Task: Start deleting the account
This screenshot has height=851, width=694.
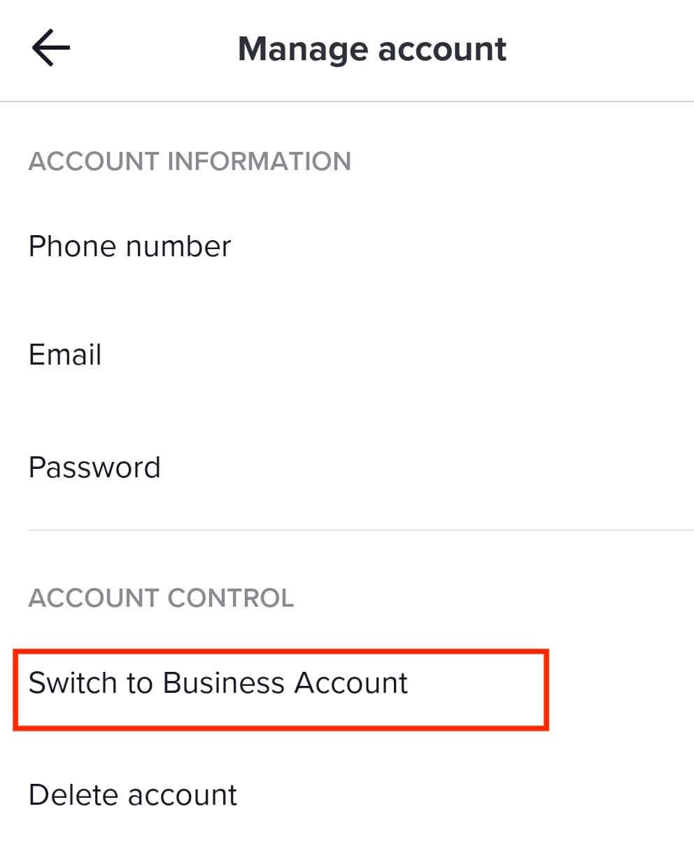Action: coord(133,795)
